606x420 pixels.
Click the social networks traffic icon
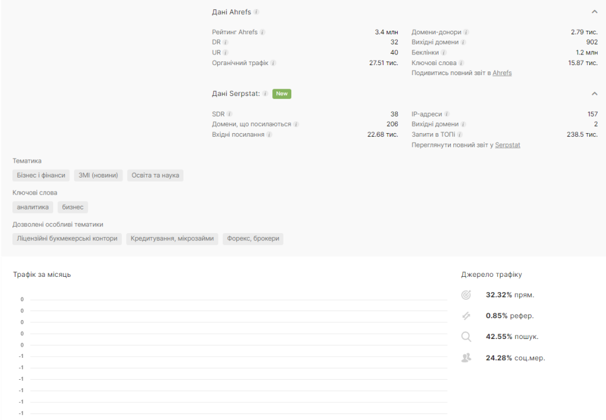coord(466,358)
